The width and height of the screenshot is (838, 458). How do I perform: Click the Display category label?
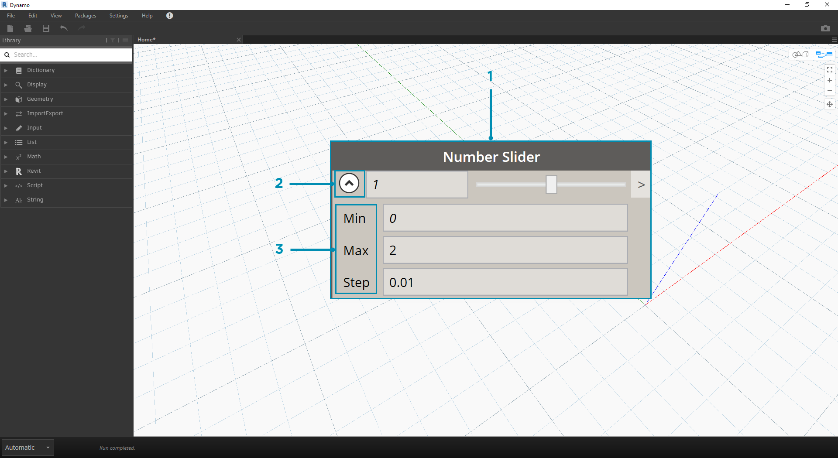tap(37, 85)
